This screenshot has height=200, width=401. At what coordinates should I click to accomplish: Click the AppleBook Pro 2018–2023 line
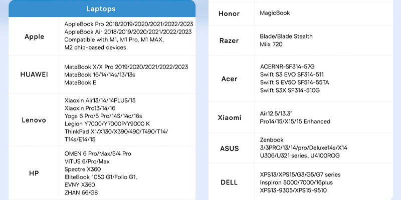(x=129, y=24)
